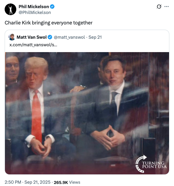Click the Sep 21, 2025 date
The width and height of the screenshot is (174, 186).
coord(37,182)
